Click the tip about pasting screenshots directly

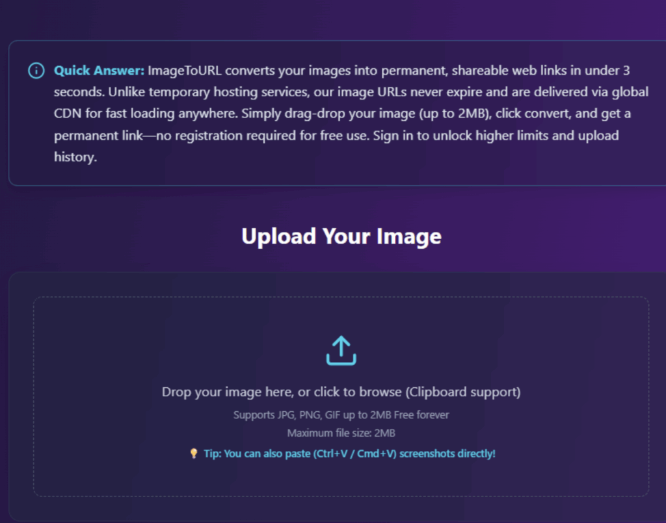[x=349, y=453]
